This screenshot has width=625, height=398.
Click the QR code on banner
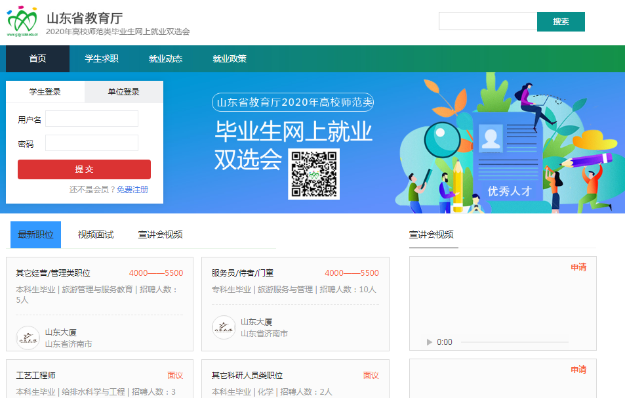tap(313, 174)
